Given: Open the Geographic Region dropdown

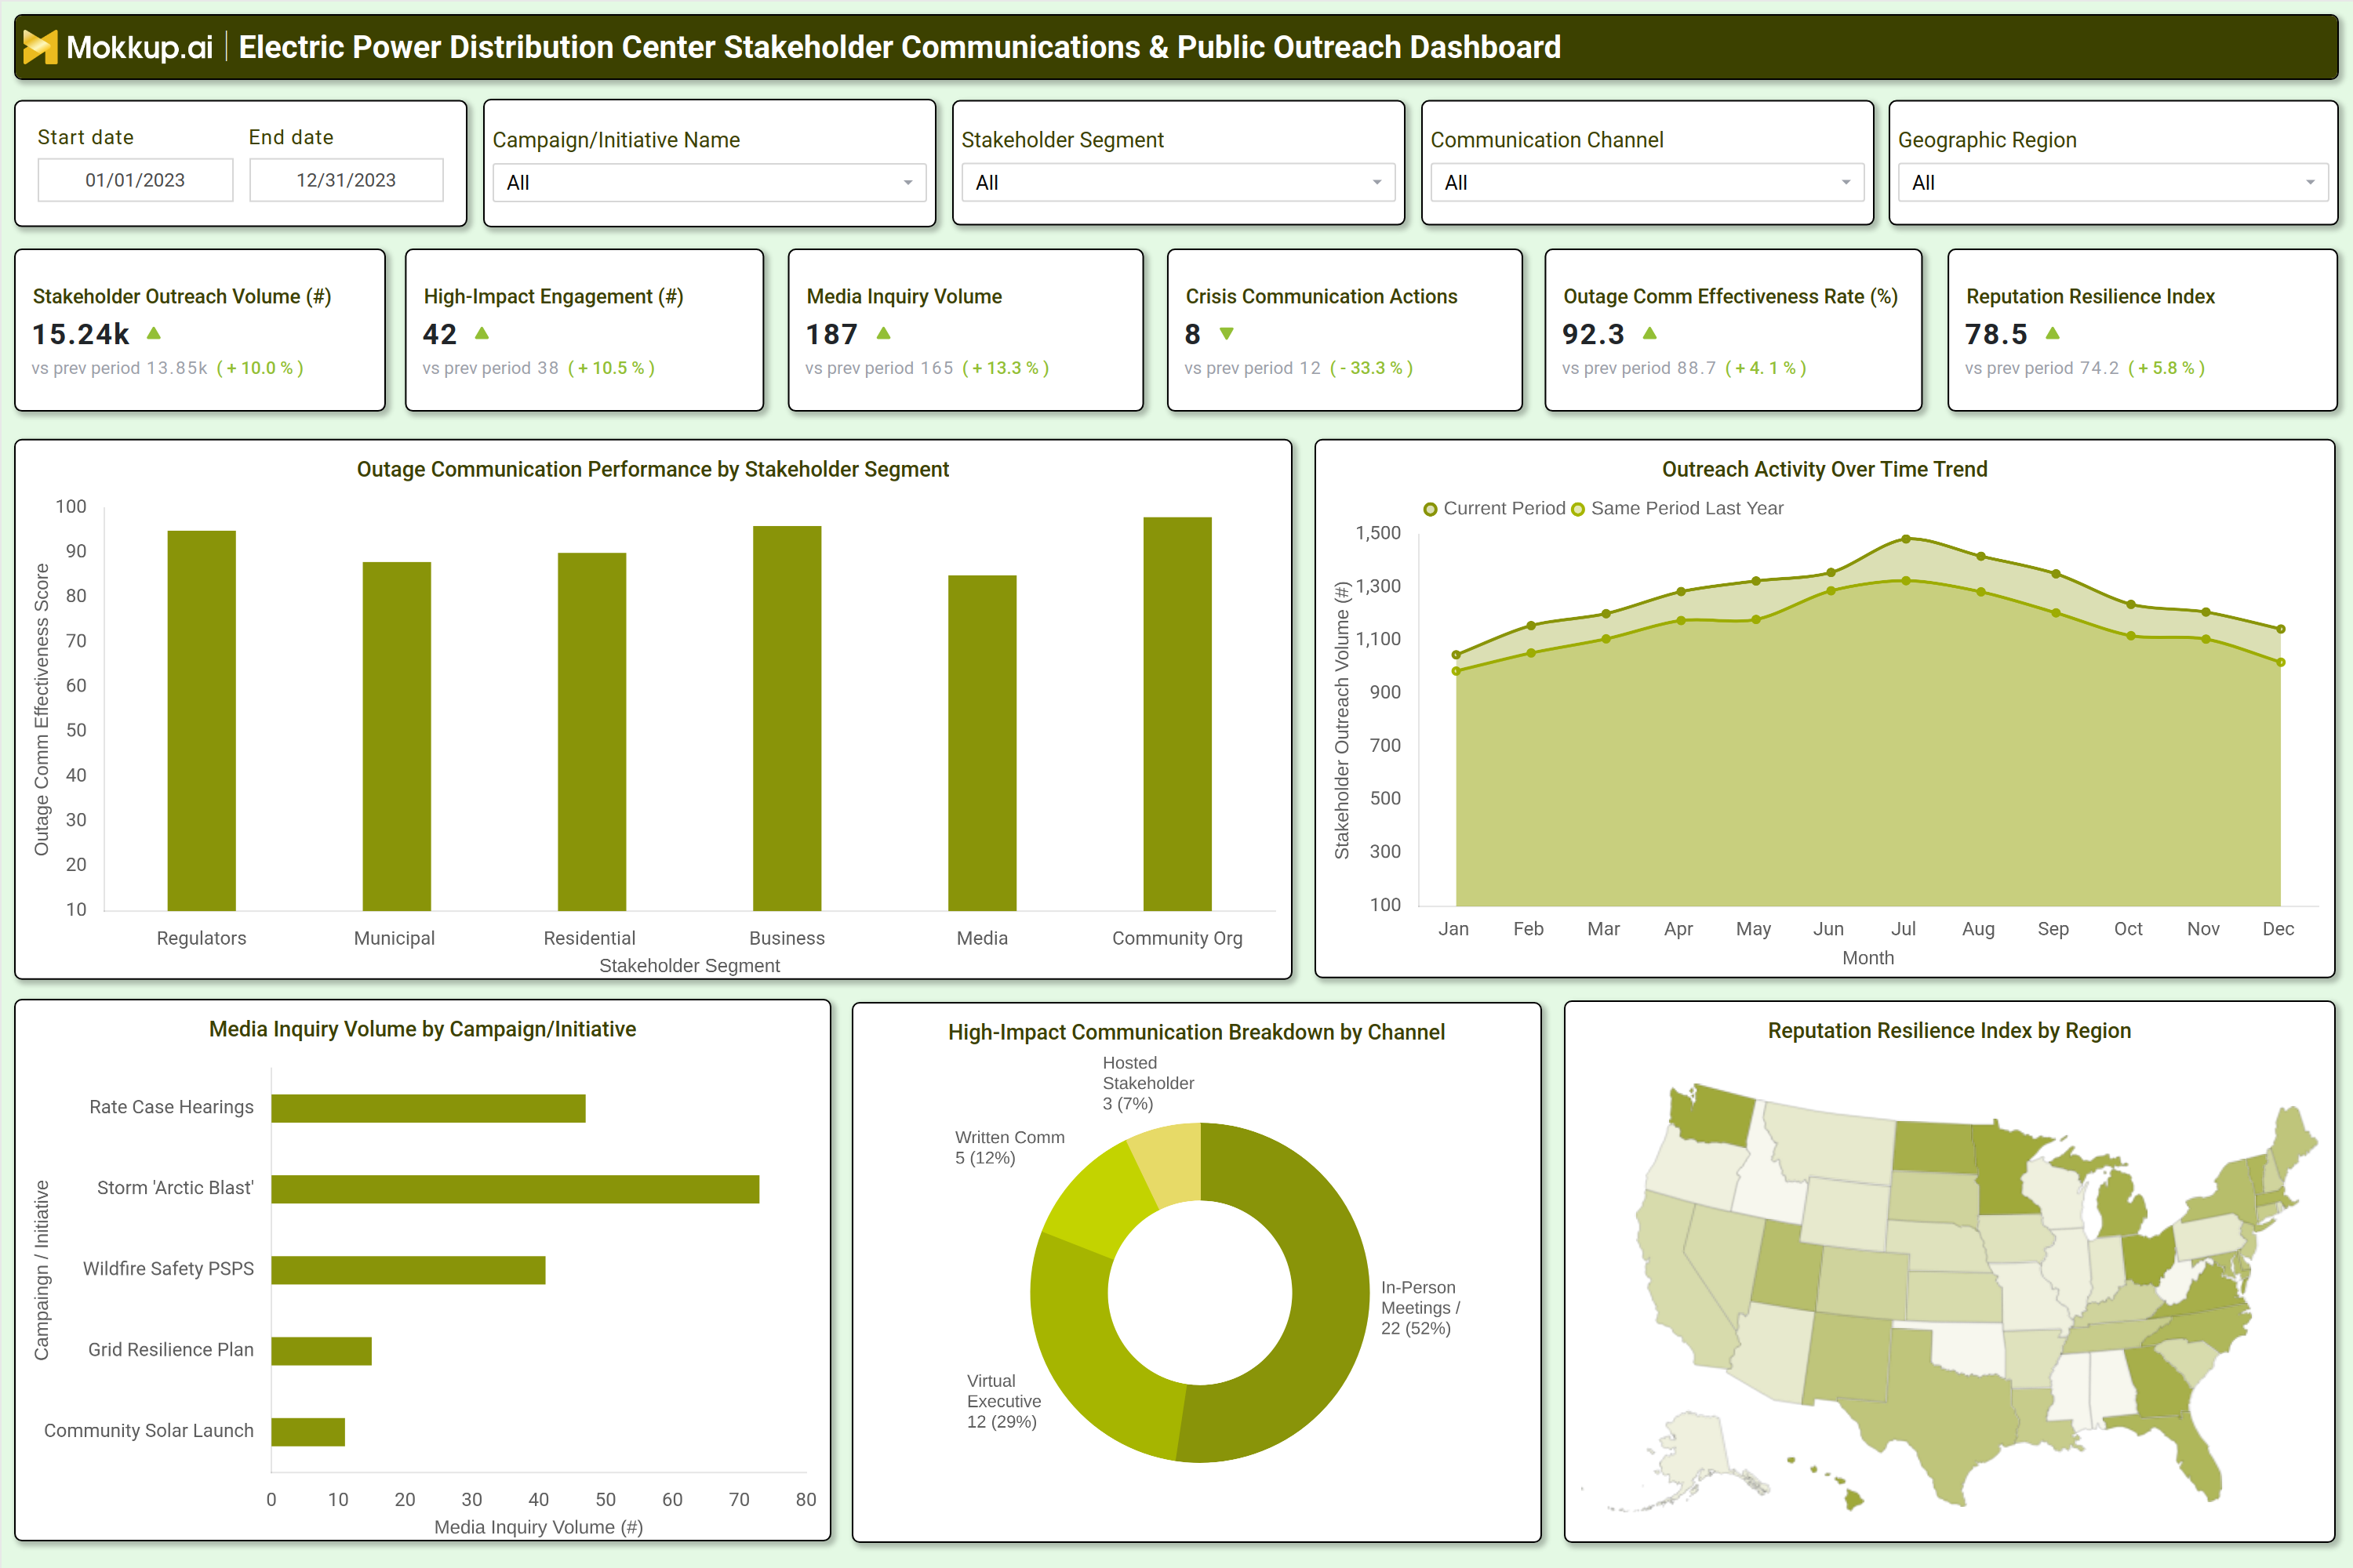Looking at the screenshot, I should (2114, 182).
